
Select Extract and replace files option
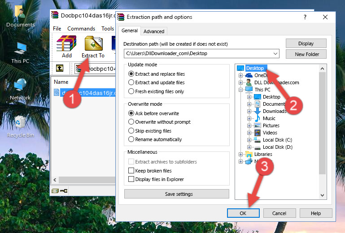(x=157, y=74)
